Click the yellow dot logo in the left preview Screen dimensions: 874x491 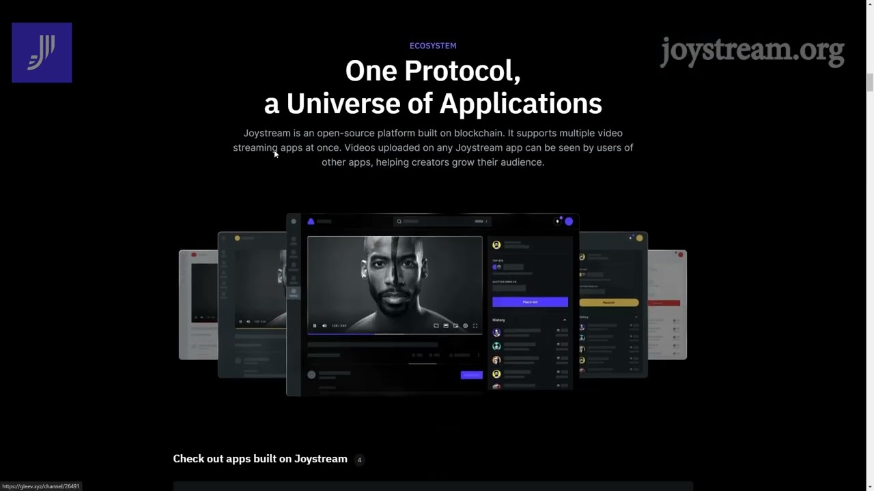tap(237, 238)
